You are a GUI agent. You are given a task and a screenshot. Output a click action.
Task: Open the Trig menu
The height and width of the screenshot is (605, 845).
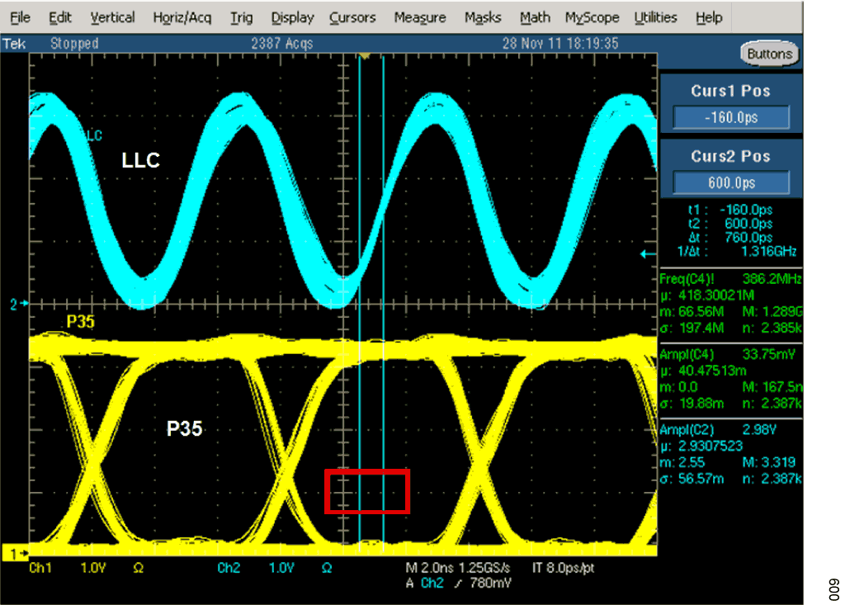click(241, 17)
